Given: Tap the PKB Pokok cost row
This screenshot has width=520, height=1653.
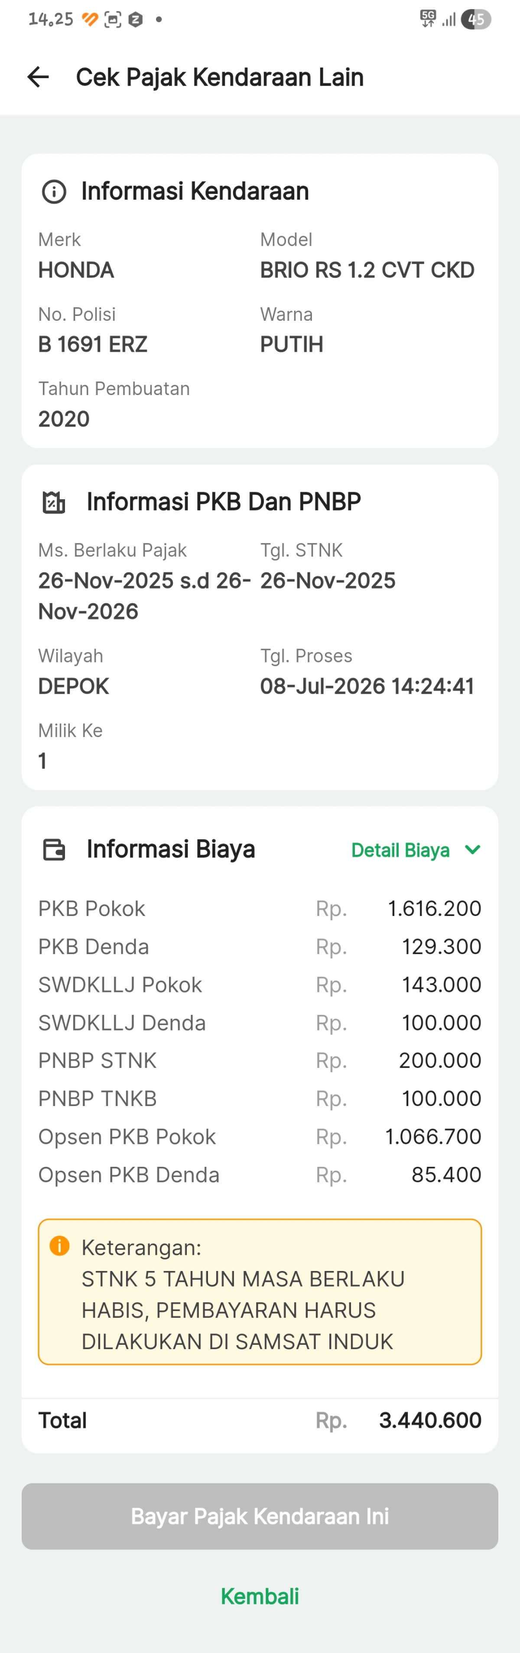Looking at the screenshot, I should click(x=260, y=909).
